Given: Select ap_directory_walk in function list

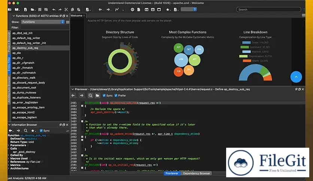Looking at the screenshot, I should pyautogui.click(x=24, y=78).
